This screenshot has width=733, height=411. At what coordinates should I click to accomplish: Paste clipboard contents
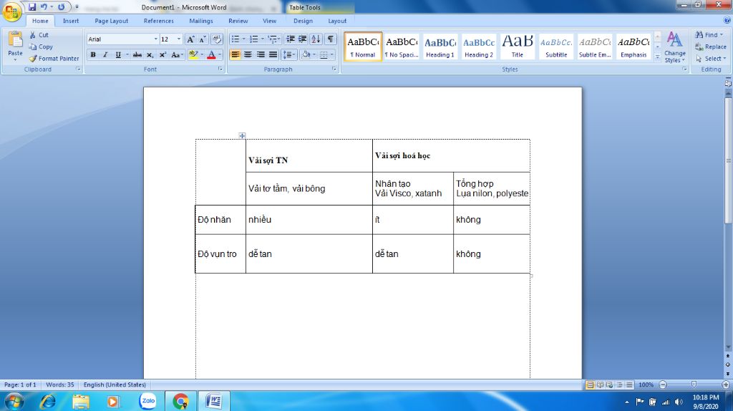tap(15, 46)
